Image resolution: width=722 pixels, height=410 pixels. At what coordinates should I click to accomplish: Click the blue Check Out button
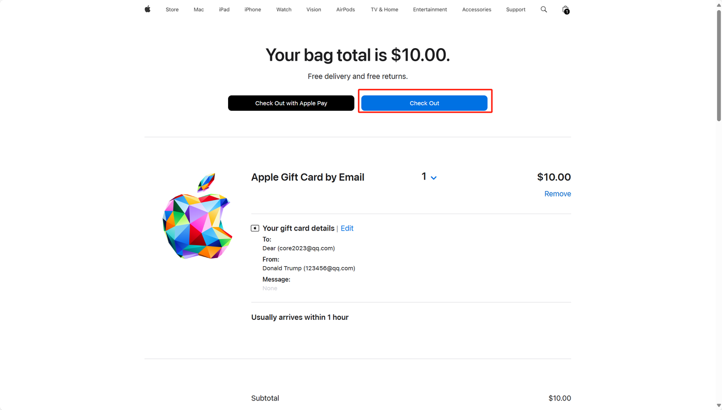424,103
